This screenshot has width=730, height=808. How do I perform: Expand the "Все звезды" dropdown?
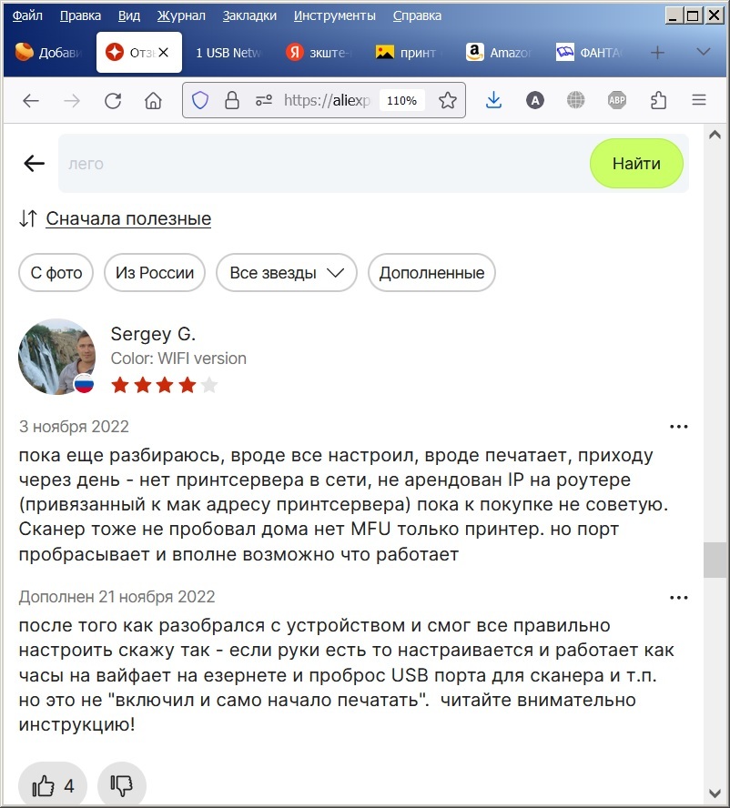(x=286, y=273)
